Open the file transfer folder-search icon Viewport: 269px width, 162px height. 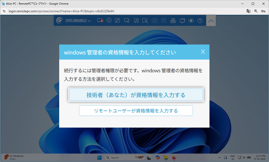click(x=145, y=21)
